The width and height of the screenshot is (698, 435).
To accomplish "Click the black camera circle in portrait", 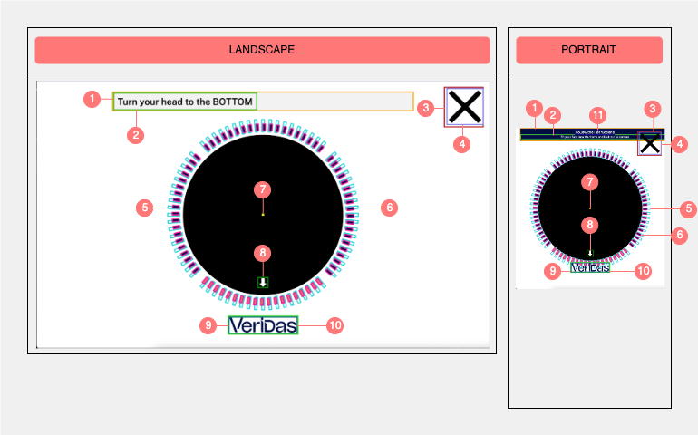I will 590,208.
